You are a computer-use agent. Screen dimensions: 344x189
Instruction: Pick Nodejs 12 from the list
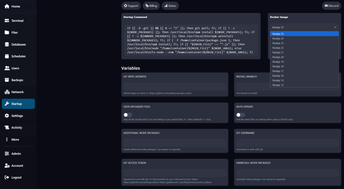point(304,85)
